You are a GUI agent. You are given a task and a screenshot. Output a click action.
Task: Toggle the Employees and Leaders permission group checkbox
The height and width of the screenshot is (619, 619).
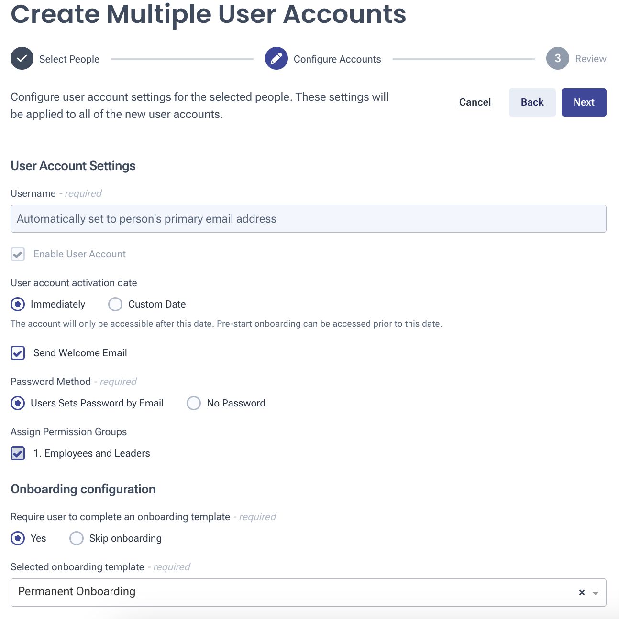tap(18, 453)
